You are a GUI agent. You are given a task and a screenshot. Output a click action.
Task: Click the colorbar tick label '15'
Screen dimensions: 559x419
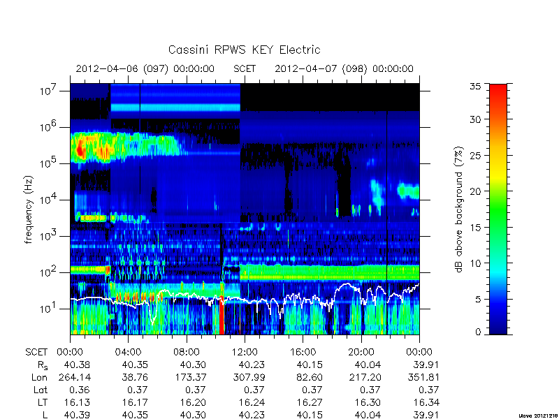coord(475,228)
